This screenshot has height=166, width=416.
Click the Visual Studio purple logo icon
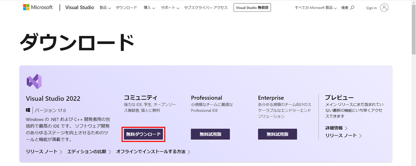point(34,82)
